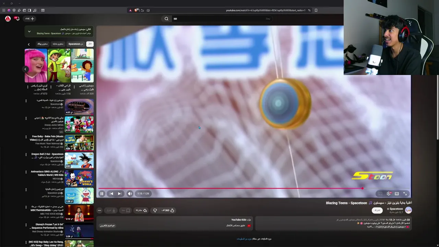The image size is (439, 247).
Task: Open the MBC The Voice Kids video
Action: tap(79, 213)
